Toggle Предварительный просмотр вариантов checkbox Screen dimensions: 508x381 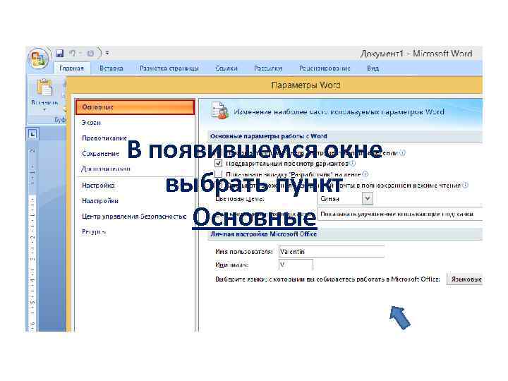point(219,163)
